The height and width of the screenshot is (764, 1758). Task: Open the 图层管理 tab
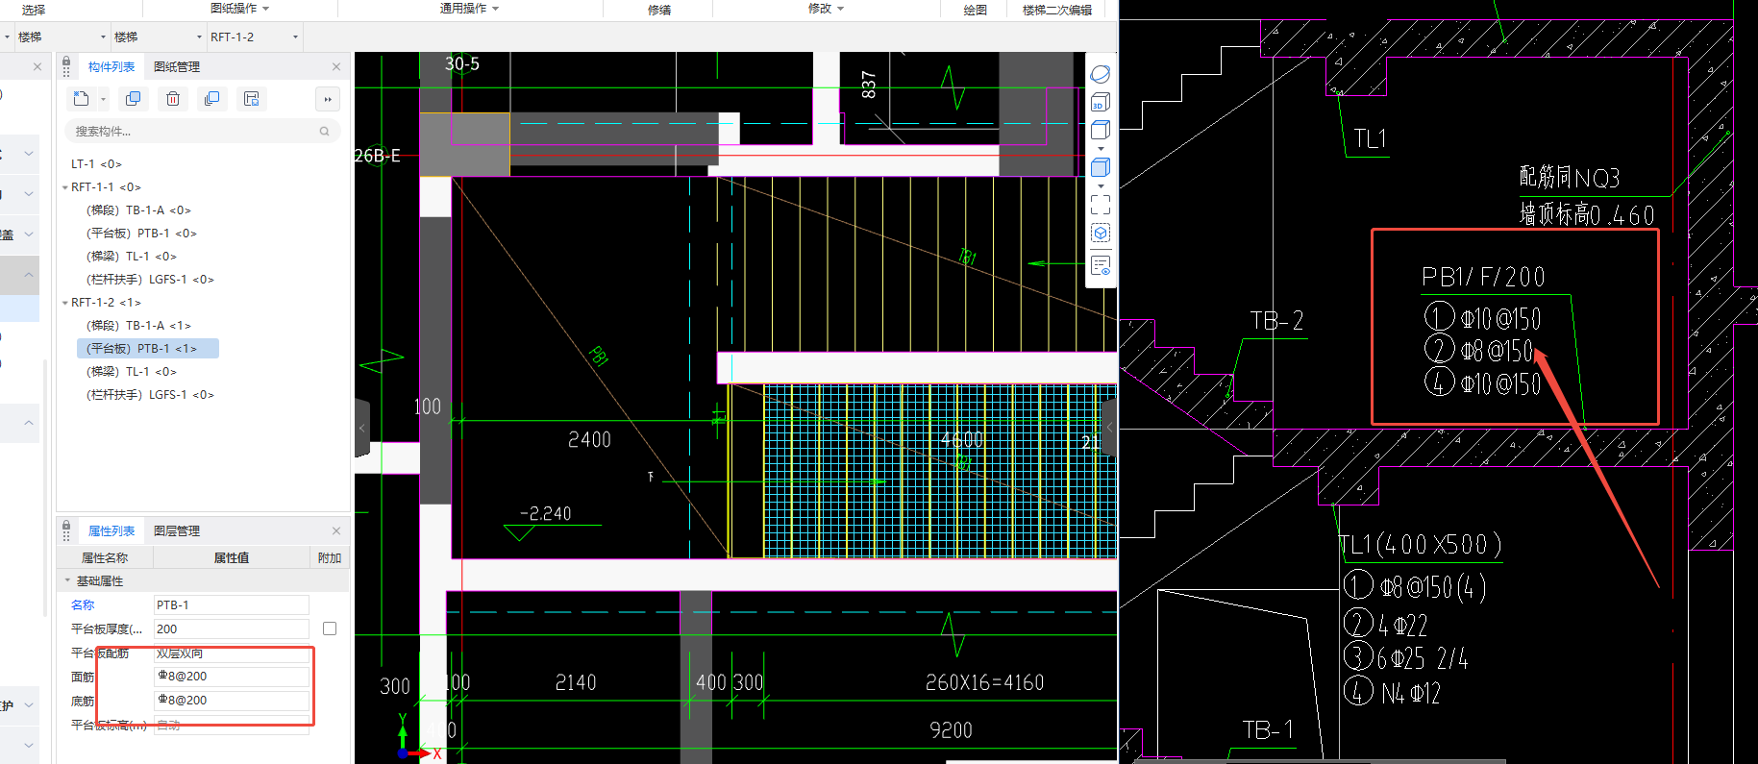pos(177,530)
